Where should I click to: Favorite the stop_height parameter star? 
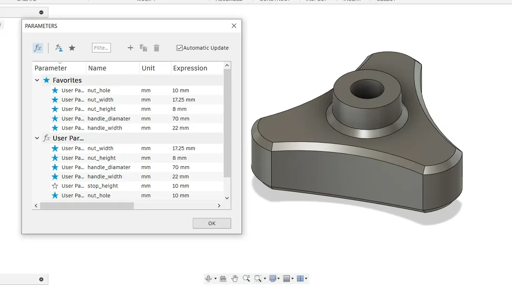(55, 186)
